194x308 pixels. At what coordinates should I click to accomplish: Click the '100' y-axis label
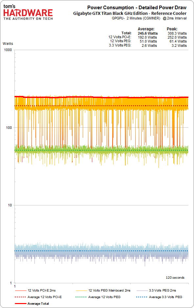point(9,128)
